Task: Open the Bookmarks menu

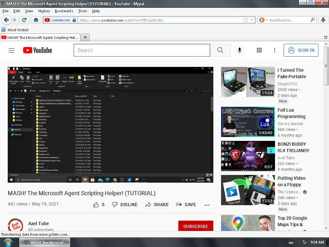Action: coord(64,11)
